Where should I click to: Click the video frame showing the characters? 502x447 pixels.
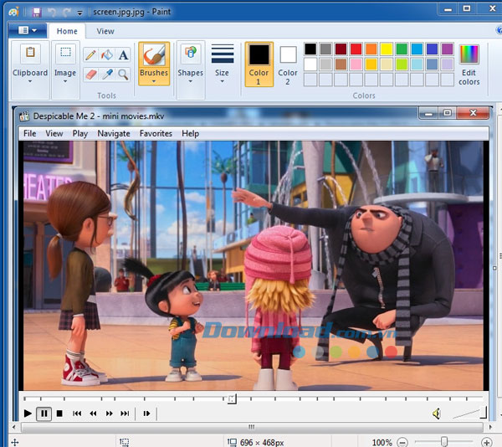tap(254, 265)
